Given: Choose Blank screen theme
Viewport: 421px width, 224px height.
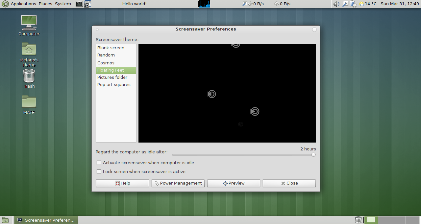Looking at the screenshot, I should pos(116,48).
